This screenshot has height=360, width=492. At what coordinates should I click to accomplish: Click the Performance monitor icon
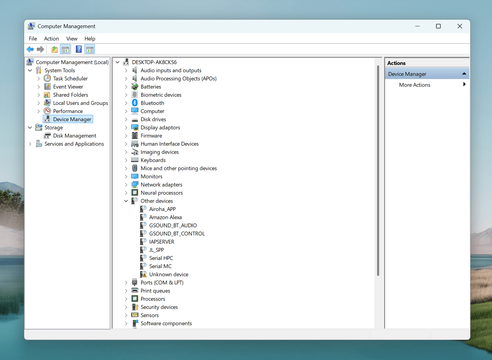pyautogui.click(x=47, y=111)
